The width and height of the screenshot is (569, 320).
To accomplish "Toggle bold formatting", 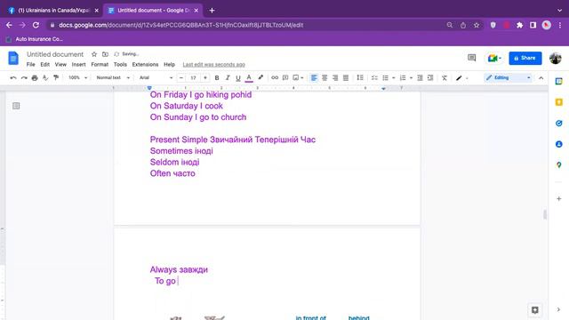I will pos(217,77).
